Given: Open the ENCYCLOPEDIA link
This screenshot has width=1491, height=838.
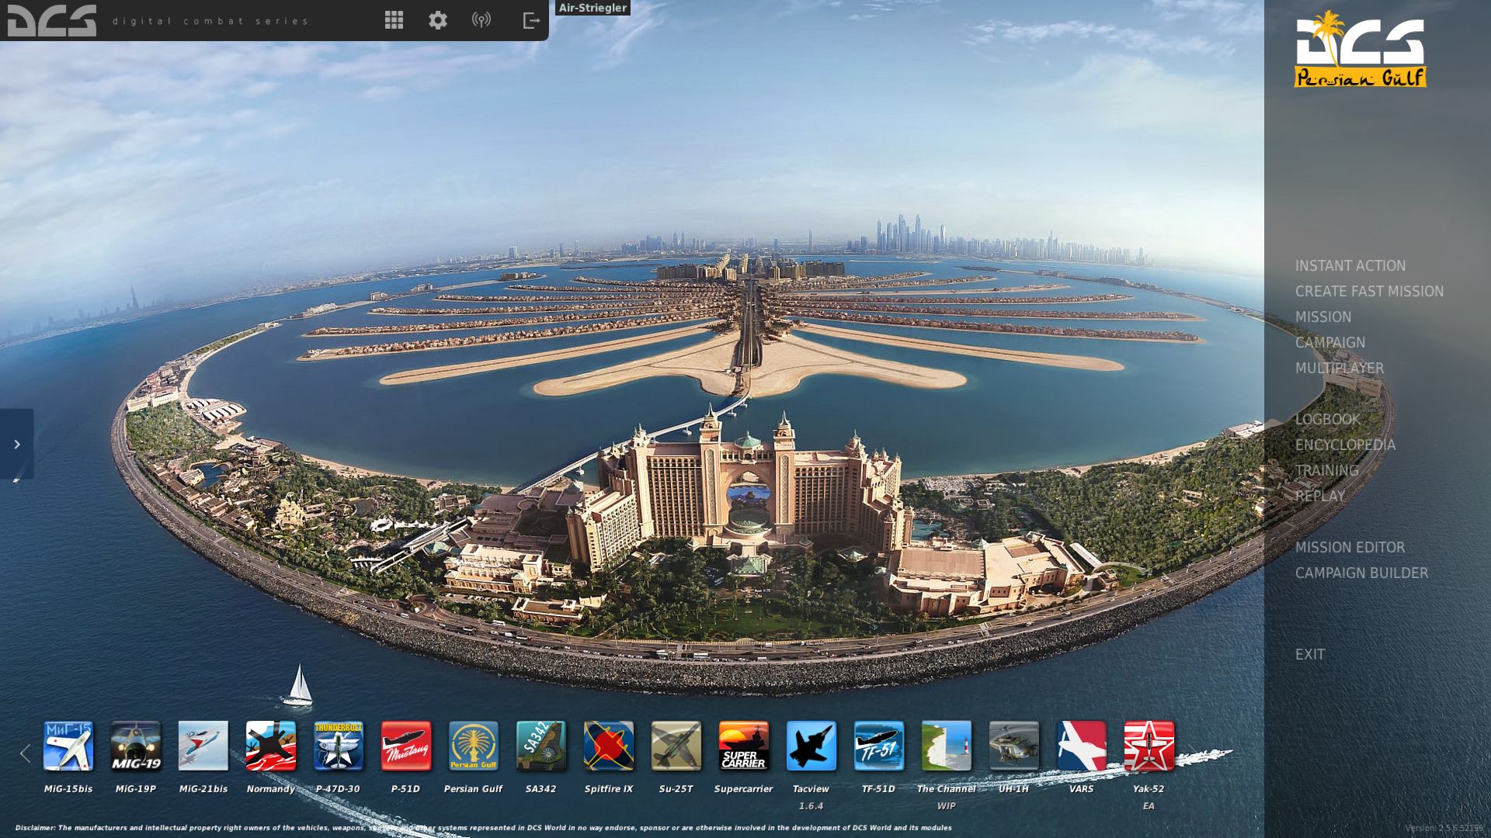Looking at the screenshot, I should click(x=1345, y=445).
